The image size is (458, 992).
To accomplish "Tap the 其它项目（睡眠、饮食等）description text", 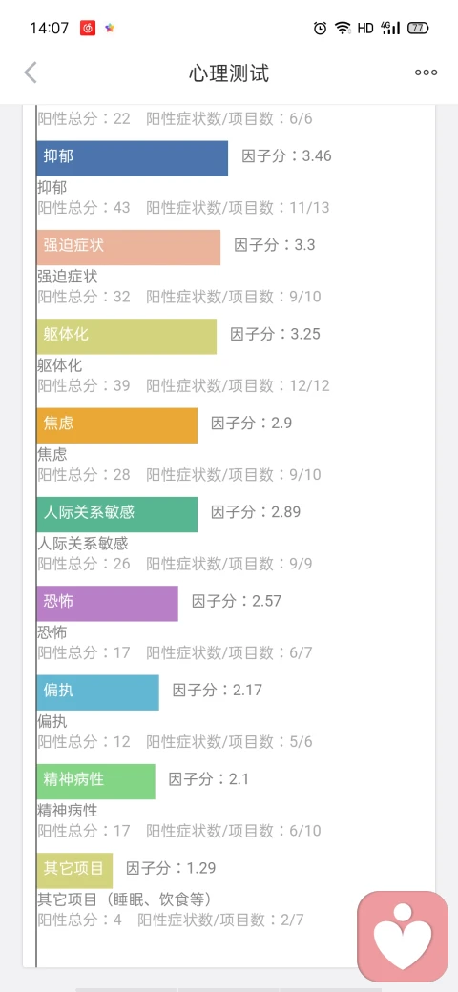I will pos(125,899).
